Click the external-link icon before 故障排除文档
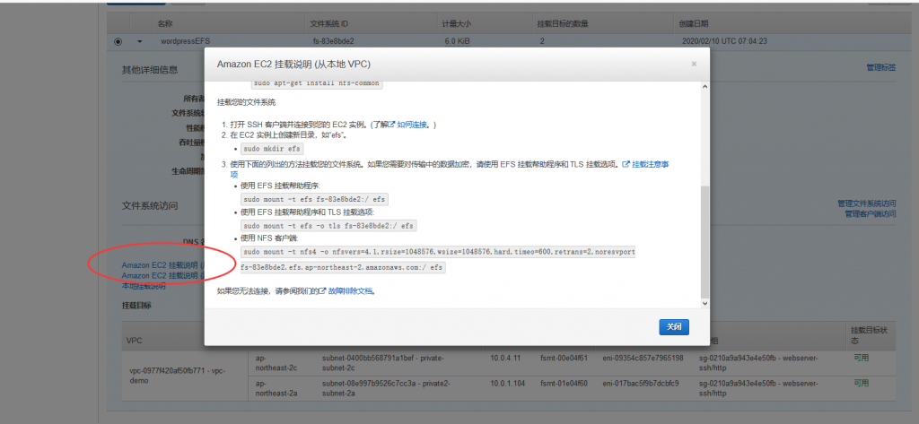This screenshot has height=424, width=919. pyautogui.click(x=322, y=290)
